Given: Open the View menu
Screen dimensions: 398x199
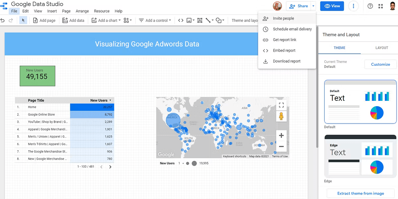Looking at the screenshot, I should pos(38,11).
